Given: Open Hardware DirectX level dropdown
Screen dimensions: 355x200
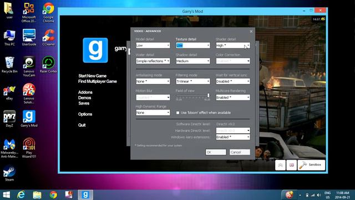Looking at the screenshot, I should pos(233,131).
